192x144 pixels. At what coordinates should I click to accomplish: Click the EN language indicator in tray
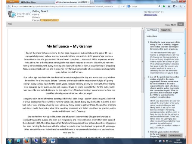pos(156,141)
